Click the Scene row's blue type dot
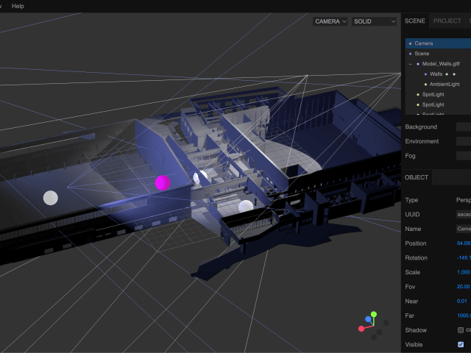Image resolution: width=471 pixels, height=353 pixels. (x=411, y=54)
